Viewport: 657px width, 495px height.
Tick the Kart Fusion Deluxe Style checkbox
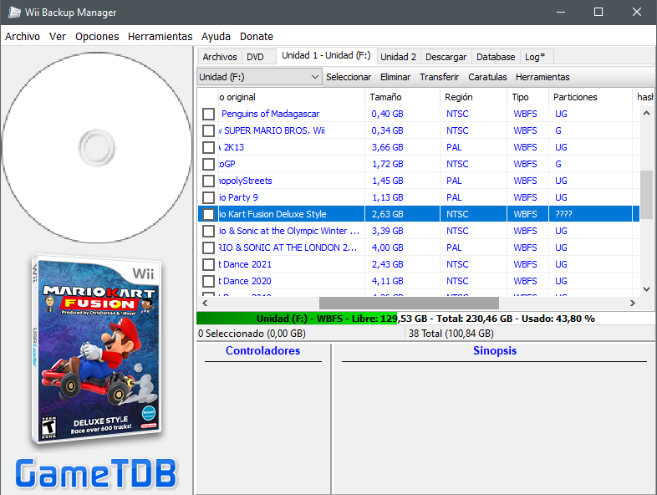click(x=208, y=214)
